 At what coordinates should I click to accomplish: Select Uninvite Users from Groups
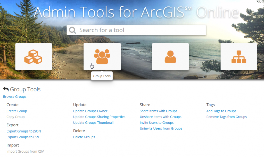161,128
